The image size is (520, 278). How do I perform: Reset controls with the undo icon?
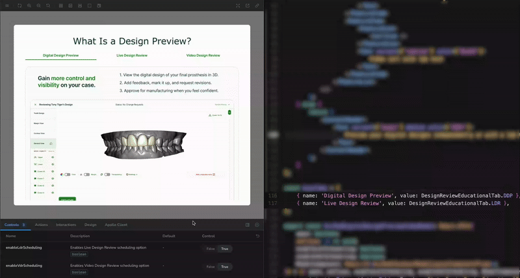tap(257, 236)
